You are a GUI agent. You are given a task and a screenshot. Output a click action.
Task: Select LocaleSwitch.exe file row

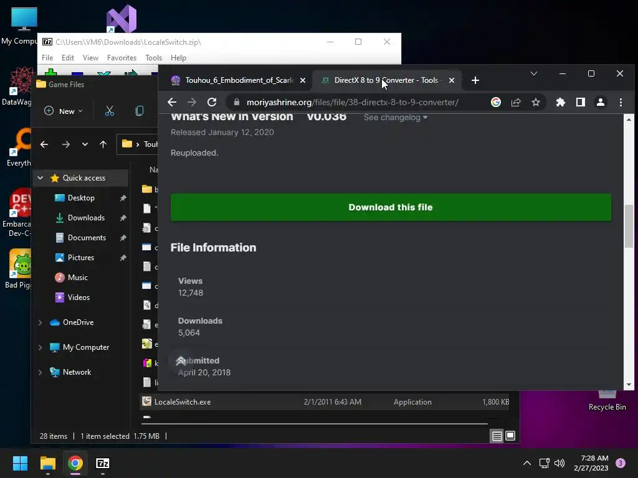point(325,402)
